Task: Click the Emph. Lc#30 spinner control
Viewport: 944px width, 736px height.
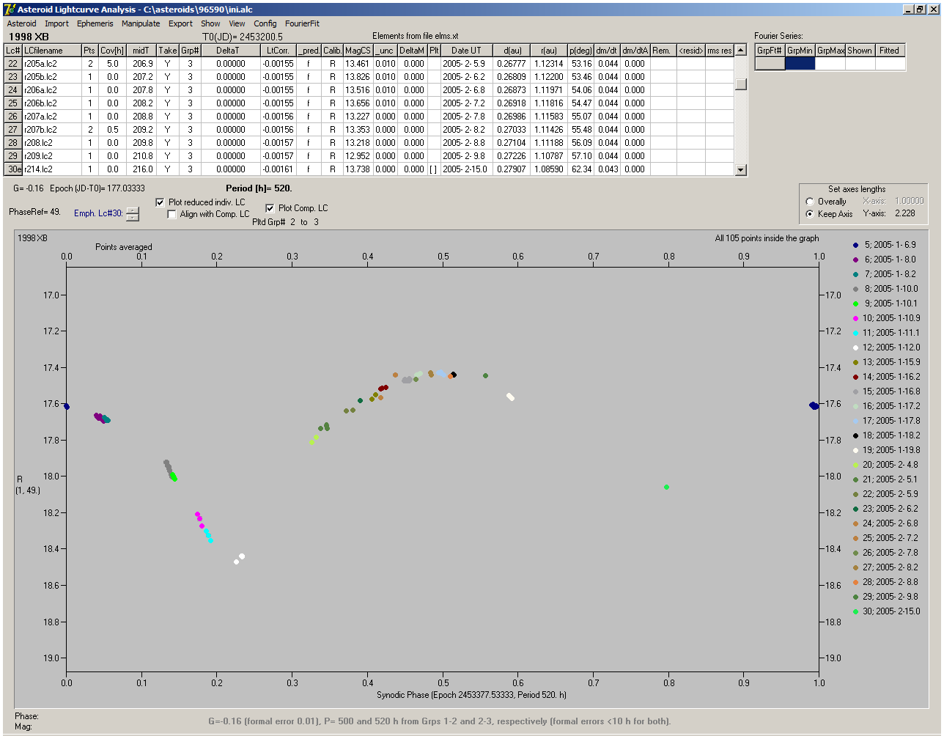Action: (x=132, y=214)
